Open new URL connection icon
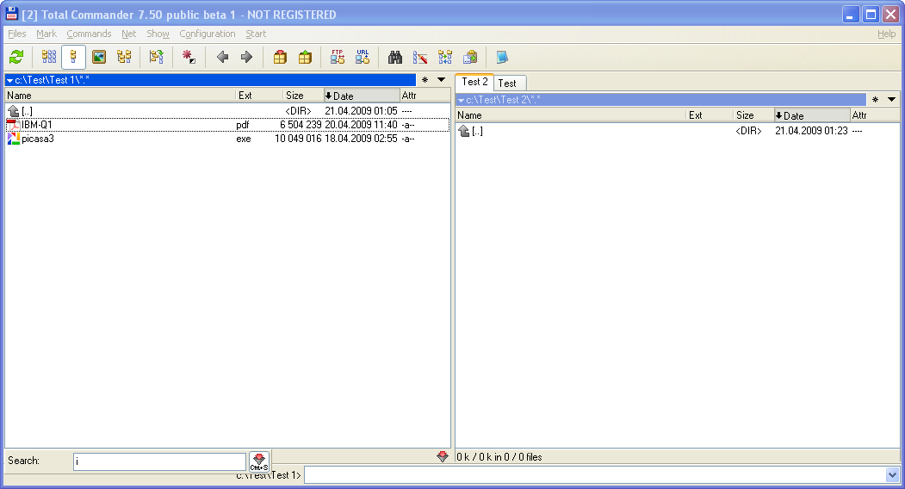 point(362,57)
